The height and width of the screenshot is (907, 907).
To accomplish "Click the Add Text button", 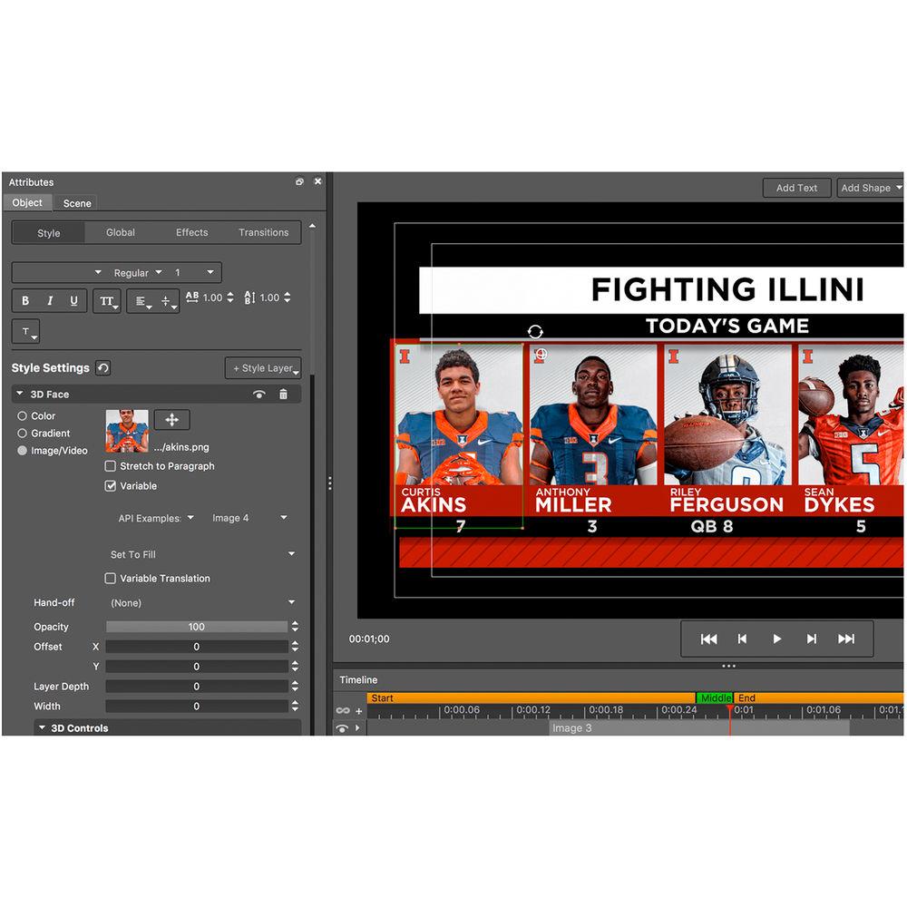I will click(796, 188).
